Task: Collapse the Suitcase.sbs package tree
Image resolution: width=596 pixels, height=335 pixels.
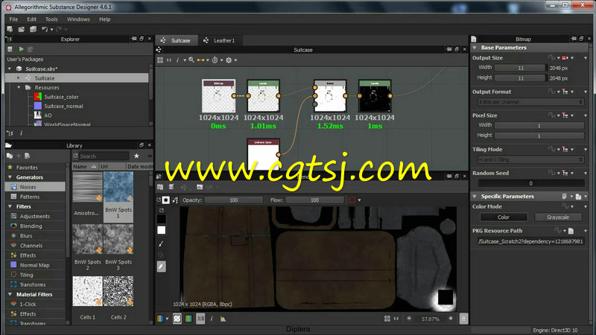Action: click(10, 68)
